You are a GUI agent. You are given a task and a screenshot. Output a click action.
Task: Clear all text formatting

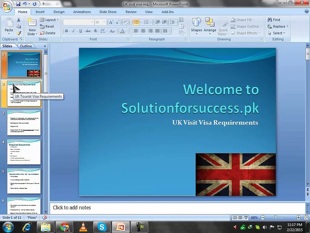(x=126, y=22)
